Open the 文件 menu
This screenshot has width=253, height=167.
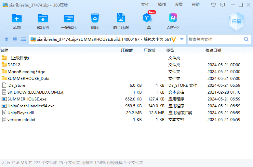click(145, 5)
